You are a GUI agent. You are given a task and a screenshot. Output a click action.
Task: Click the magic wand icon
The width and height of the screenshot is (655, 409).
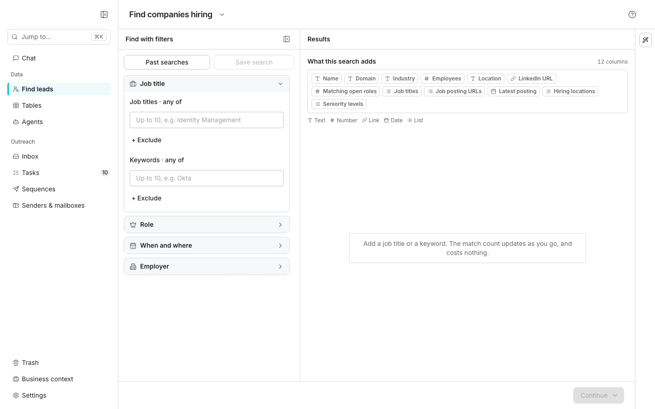[645, 40]
